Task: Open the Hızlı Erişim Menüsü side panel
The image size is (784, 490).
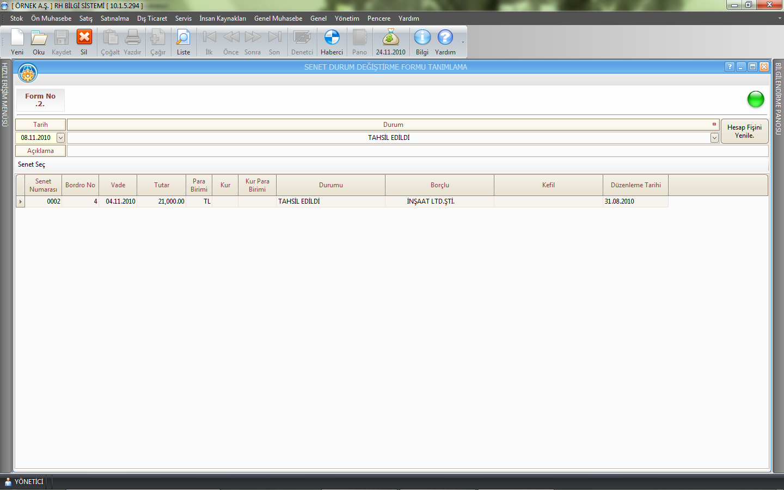Action: point(5,95)
